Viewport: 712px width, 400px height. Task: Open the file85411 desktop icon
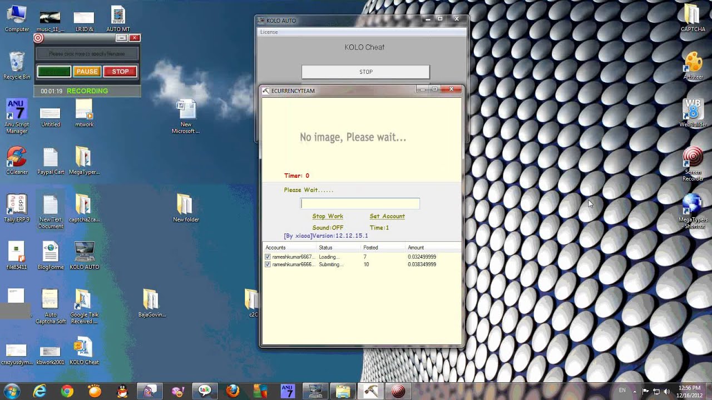pyautogui.click(x=17, y=256)
